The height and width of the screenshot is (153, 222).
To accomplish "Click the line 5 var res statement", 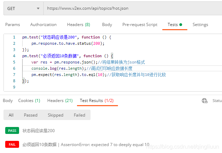I will (65, 62).
